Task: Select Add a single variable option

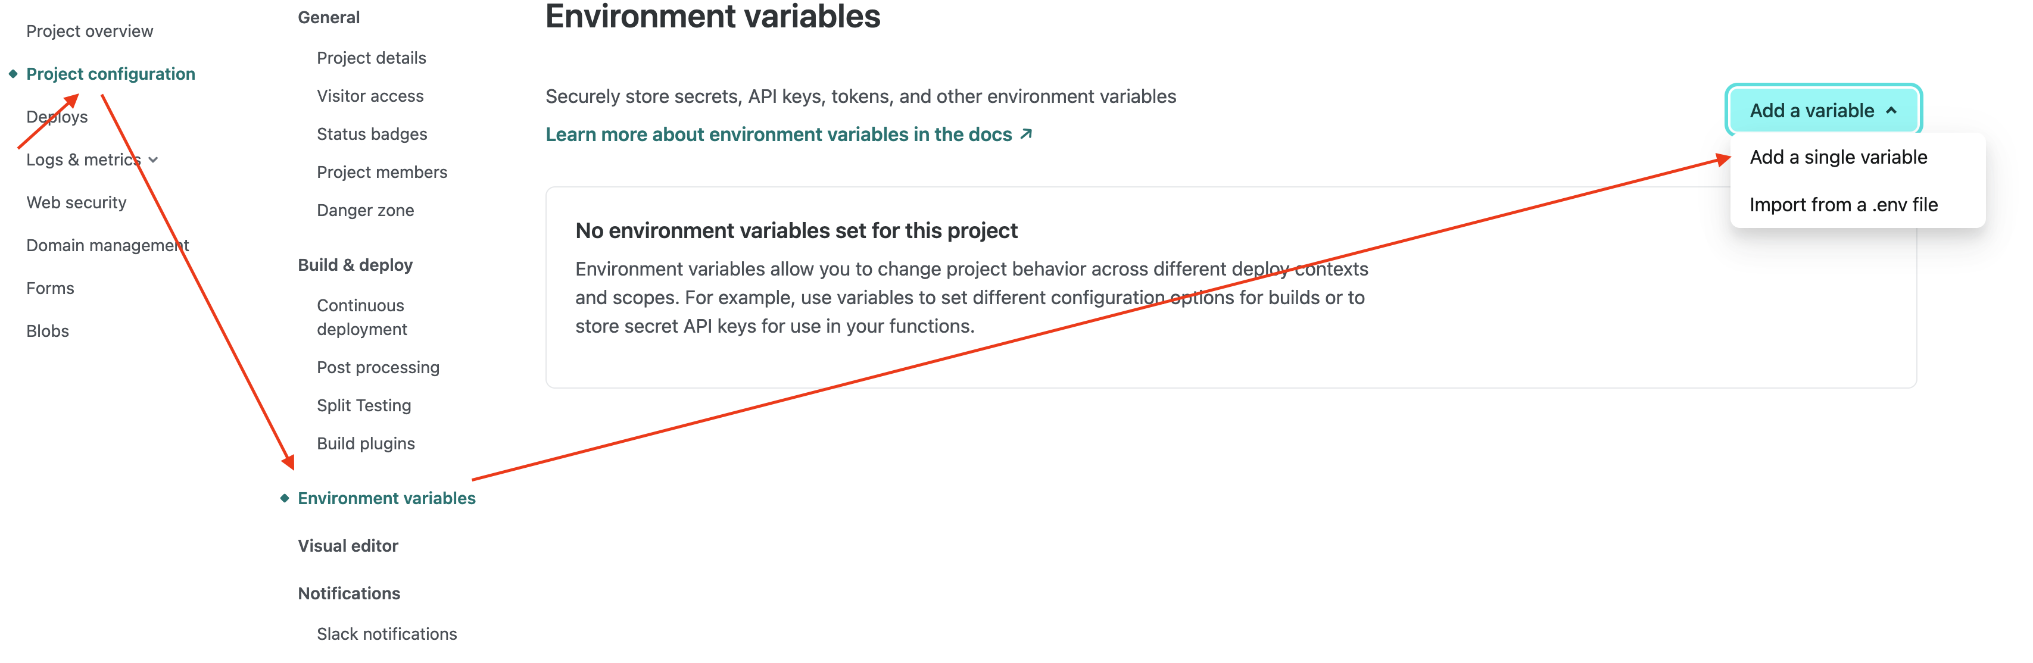Action: 1838,157
